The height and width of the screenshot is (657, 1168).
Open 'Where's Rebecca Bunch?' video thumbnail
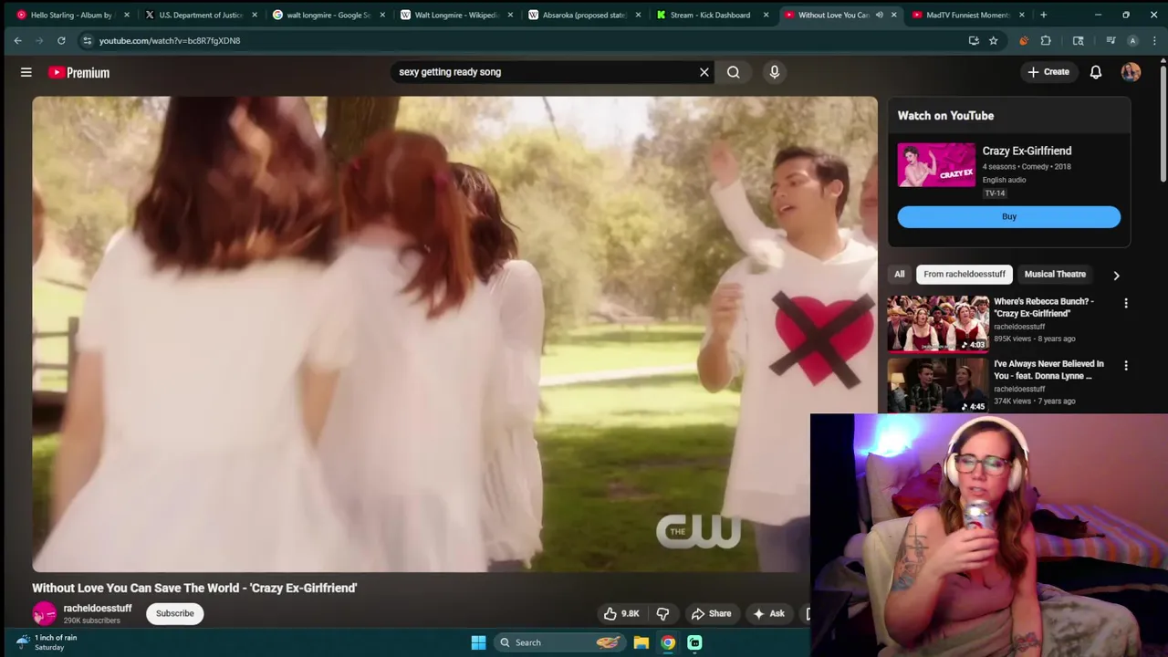coord(937,323)
